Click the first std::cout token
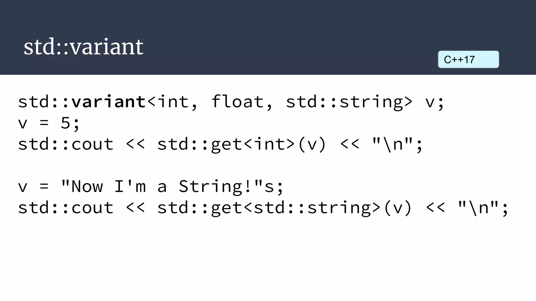The height and width of the screenshot is (301, 536). (66, 144)
